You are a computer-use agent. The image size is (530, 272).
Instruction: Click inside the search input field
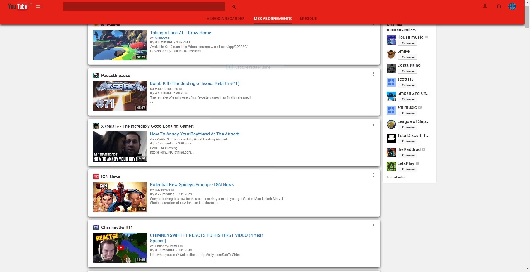tap(144, 6)
